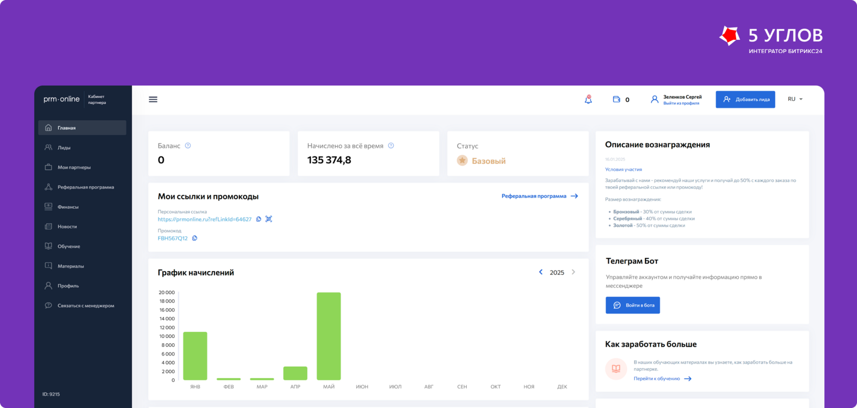The image size is (857, 408).
Task: Click the ID: 9215 text
Action: [51, 394]
